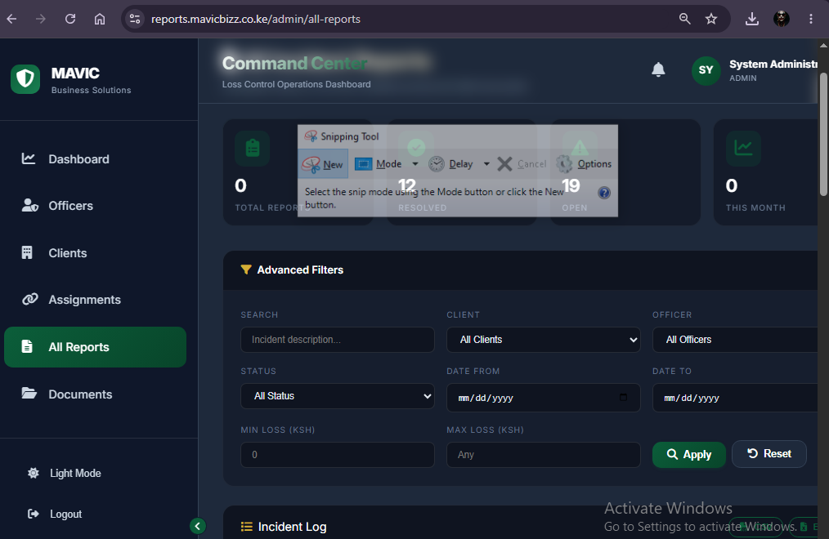Collapse sidebar with green chevron button
The height and width of the screenshot is (539, 829).
click(198, 526)
